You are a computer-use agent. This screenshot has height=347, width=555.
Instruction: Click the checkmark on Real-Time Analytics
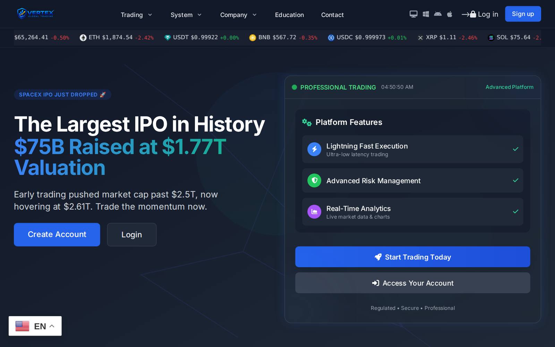coord(515,212)
